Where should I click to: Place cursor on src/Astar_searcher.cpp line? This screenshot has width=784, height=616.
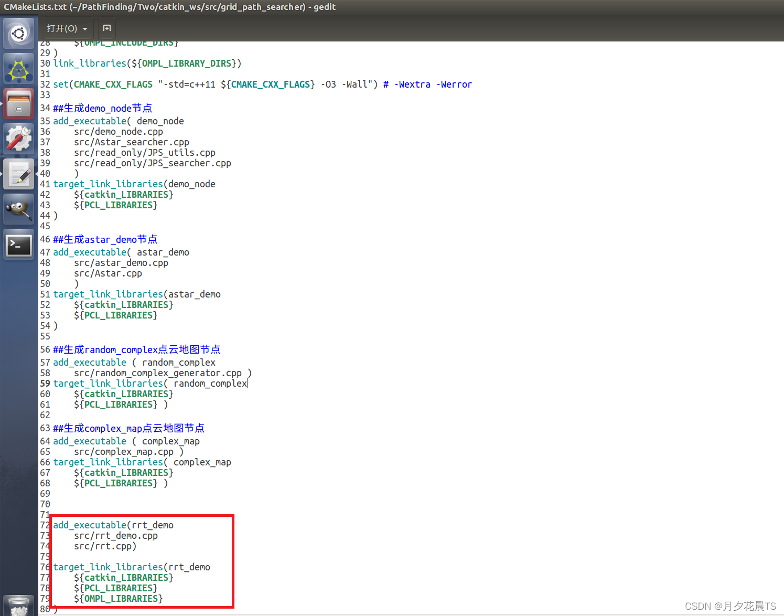(132, 142)
